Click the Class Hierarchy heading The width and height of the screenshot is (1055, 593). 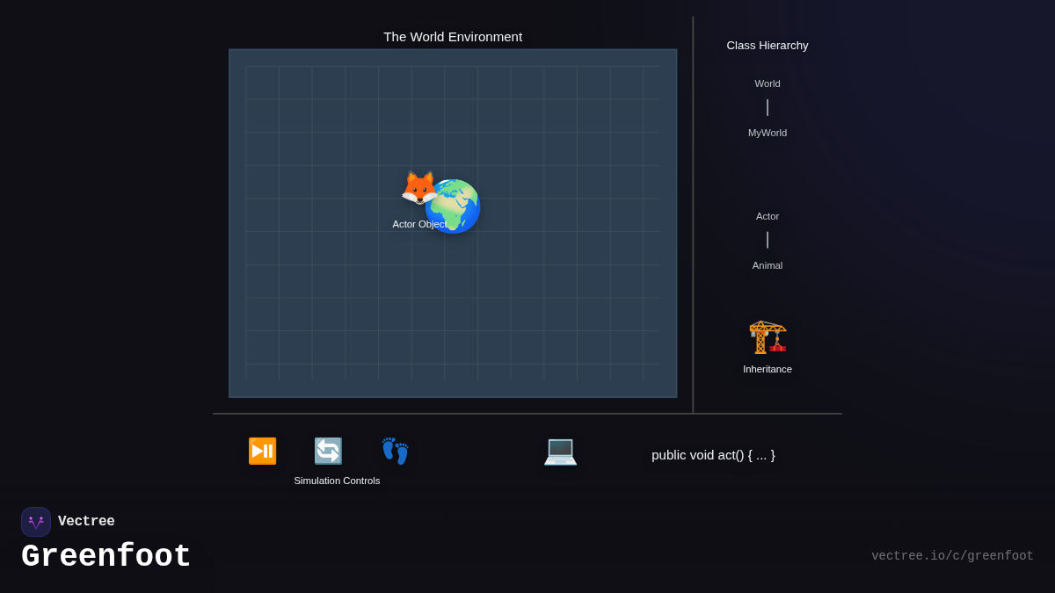tap(768, 46)
